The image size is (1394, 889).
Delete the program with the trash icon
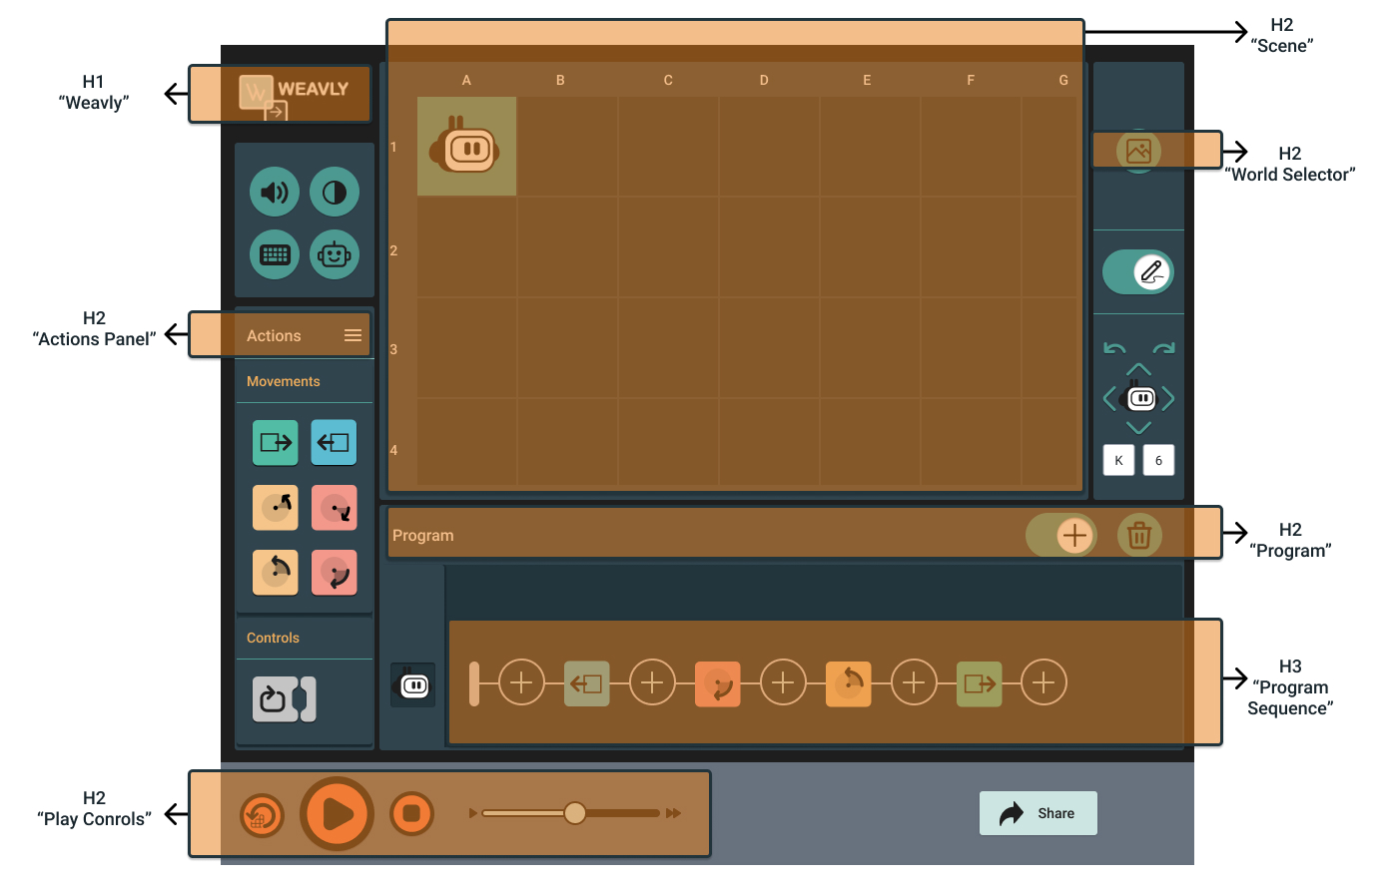[x=1139, y=535]
